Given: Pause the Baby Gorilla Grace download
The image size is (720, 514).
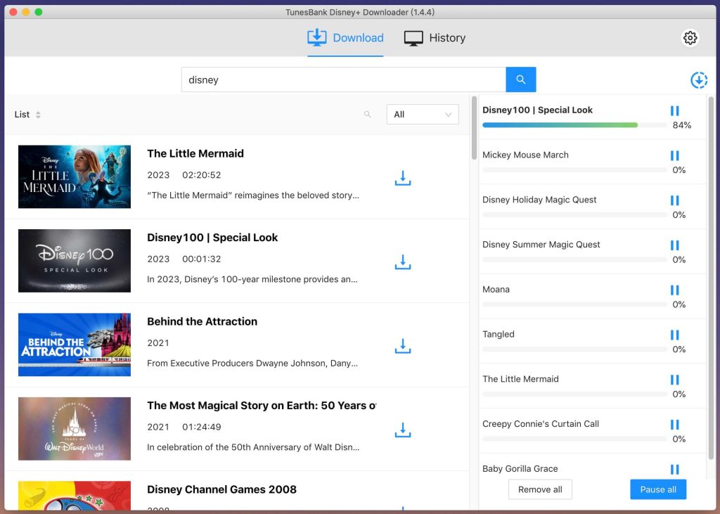Looking at the screenshot, I should click(x=674, y=469).
